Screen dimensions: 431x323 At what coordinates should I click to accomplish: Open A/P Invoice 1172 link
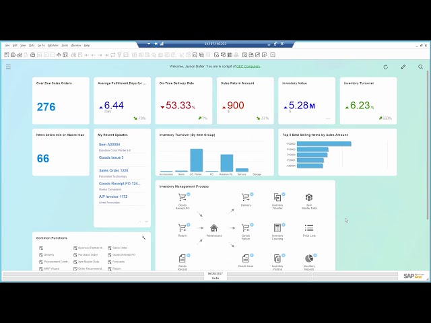[x=113, y=196]
